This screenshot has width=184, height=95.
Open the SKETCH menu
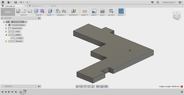click(24, 15)
